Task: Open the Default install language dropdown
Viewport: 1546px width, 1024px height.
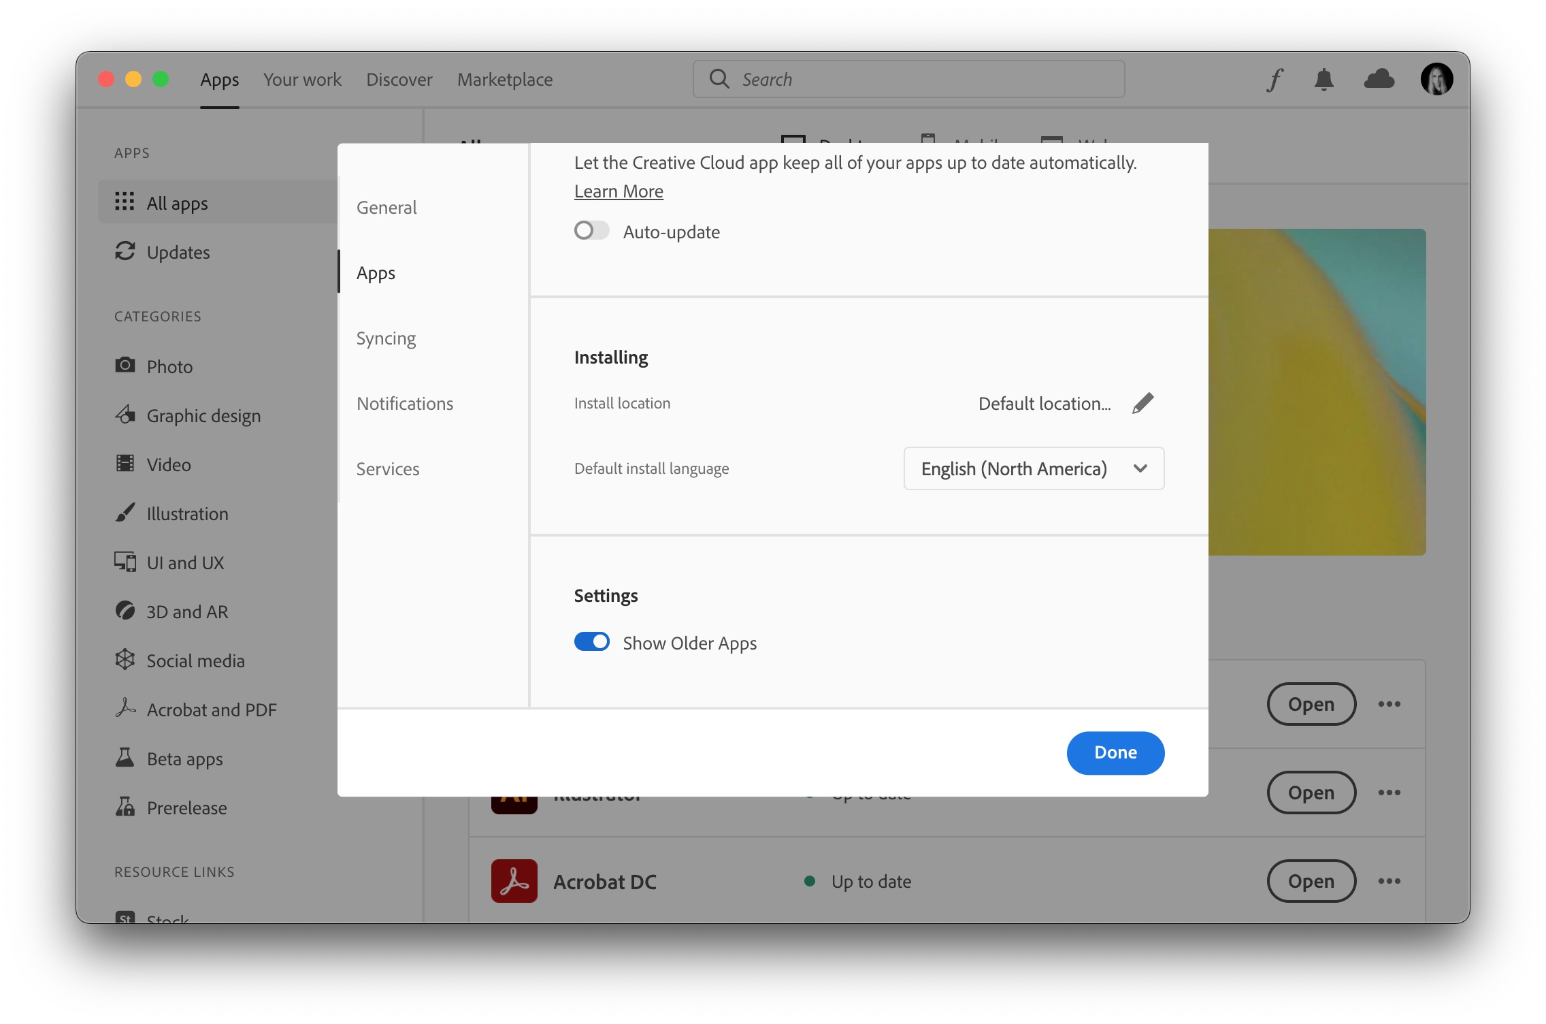Action: tap(1034, 468)
